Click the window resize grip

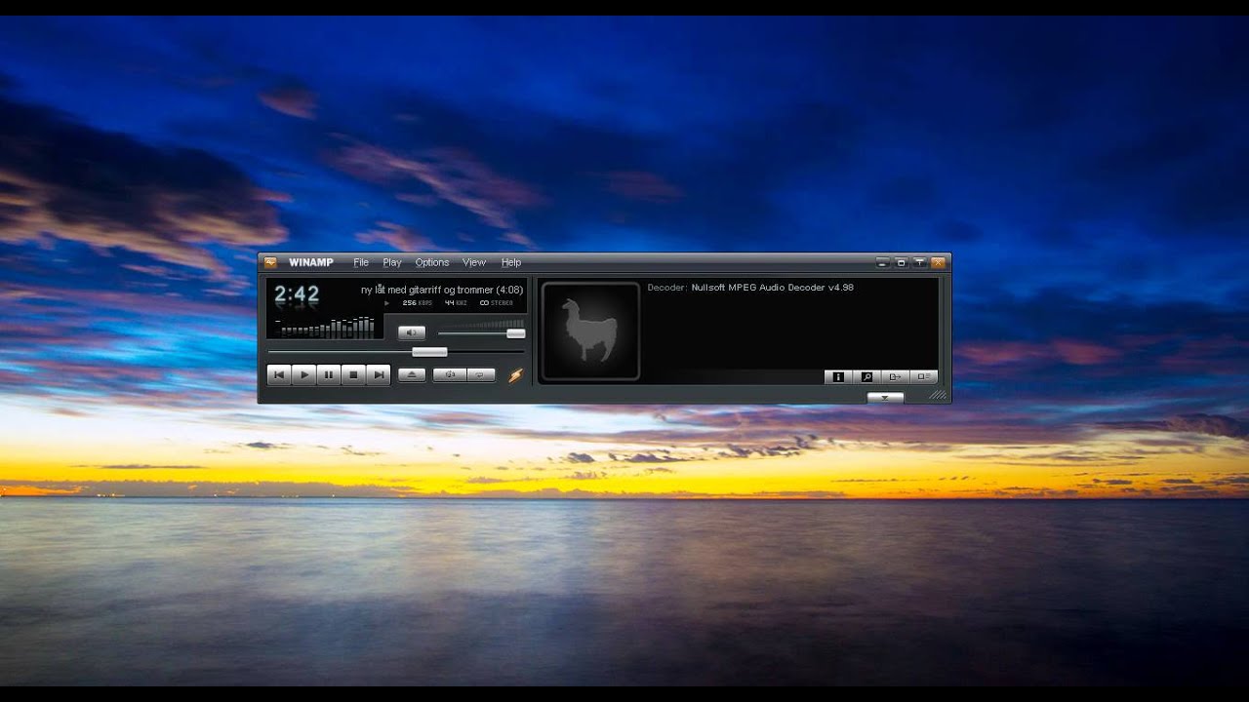click(x=938, y=395)
